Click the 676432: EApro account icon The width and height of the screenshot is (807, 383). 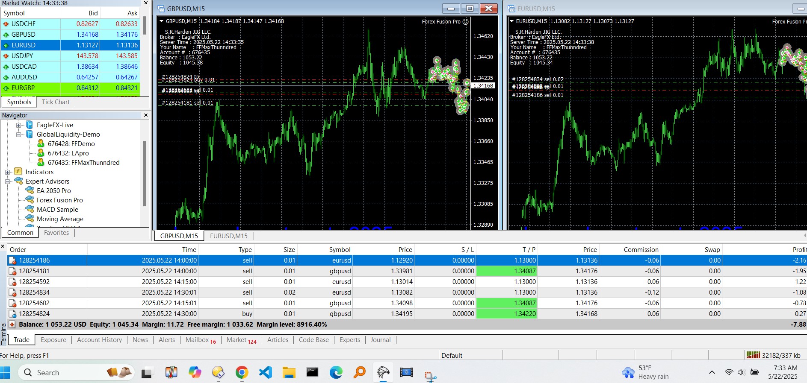click(x=41, y=153)
